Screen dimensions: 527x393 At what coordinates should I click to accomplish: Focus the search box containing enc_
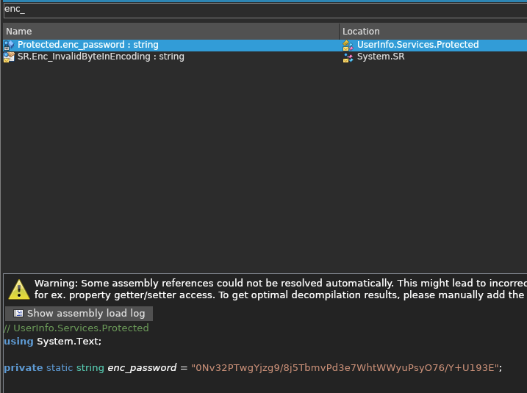pos(265,10)
